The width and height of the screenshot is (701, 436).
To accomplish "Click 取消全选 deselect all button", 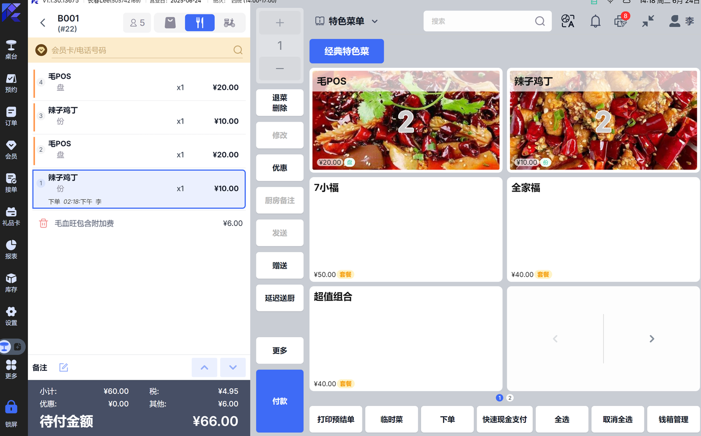I will [x=618, y=420].
